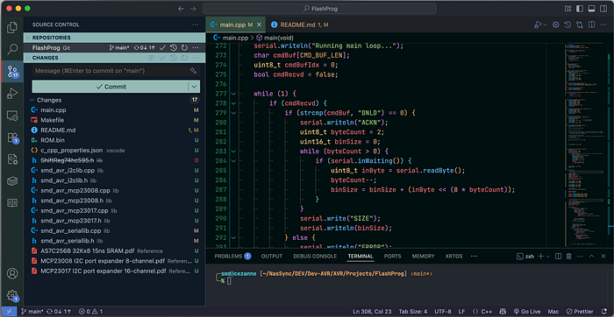Open the Explorer view in activity bar
The height and width of the screenshot is (317, 614).
coord(12,27)
